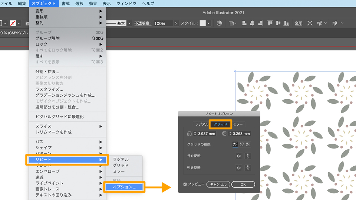Choose ラスタライズ... from the menu
356x200 pixels.
point(67,89)
